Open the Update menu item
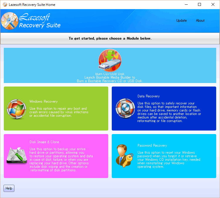Viewport: 220px width, 198px height. (x=181, y=21)
